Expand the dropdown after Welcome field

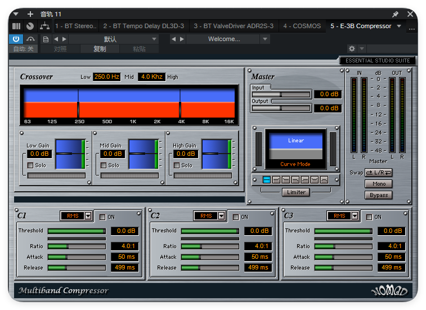[x=264, y=39]
